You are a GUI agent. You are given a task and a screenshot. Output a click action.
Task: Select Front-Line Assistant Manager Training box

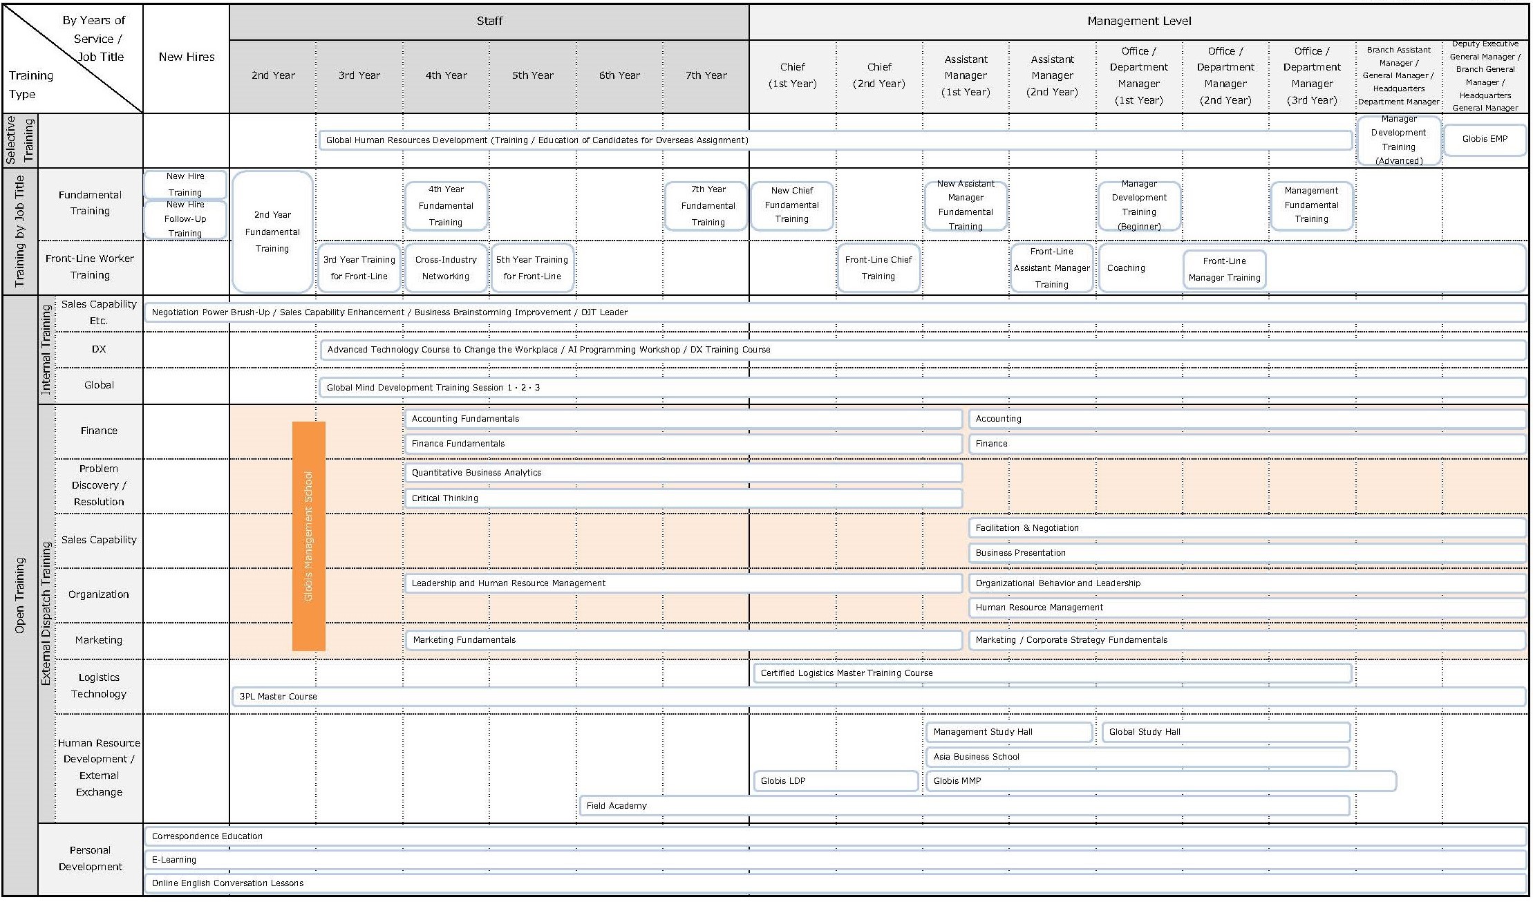point(1051,268)
